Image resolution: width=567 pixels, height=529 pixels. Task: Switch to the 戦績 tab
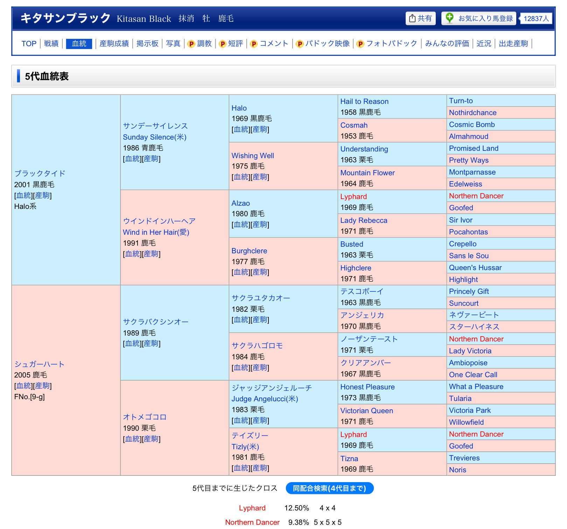[51, 43]
